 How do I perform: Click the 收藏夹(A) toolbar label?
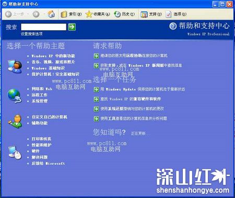102,14
